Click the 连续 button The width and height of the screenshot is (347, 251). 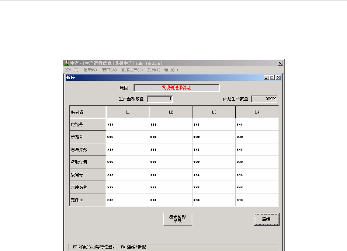[267, 219]
